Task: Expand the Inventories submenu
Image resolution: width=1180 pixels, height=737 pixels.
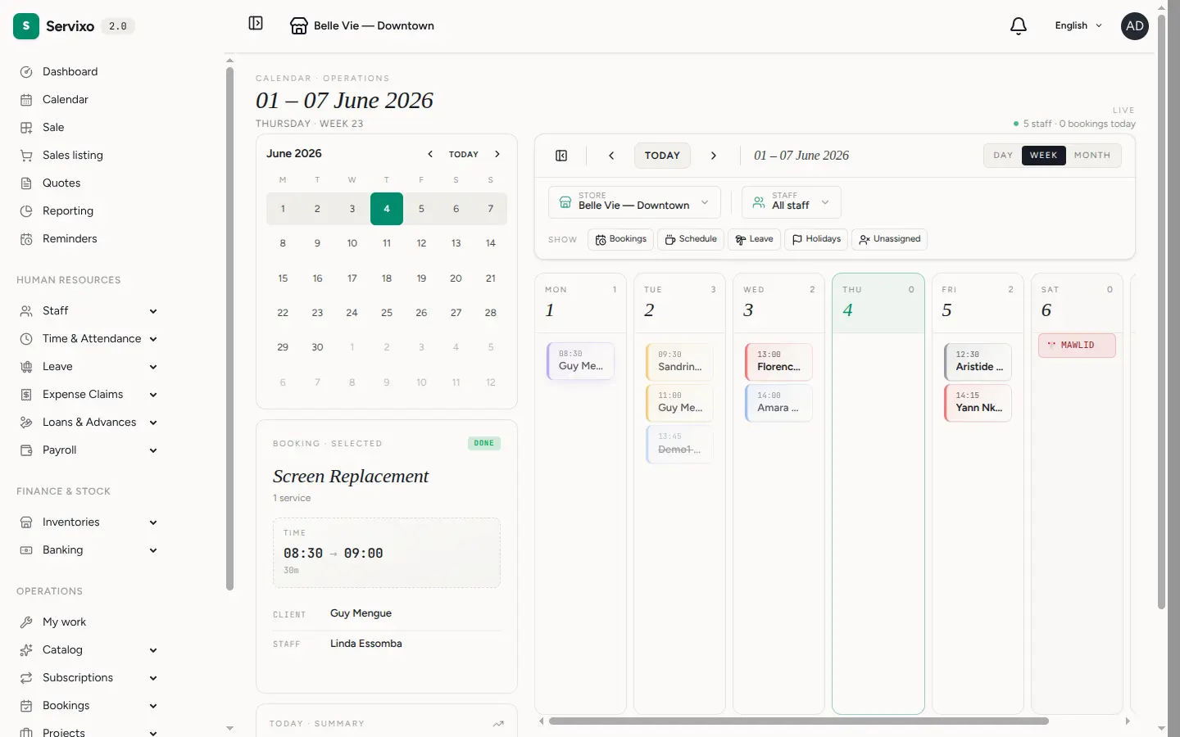Action: [153, 522]
